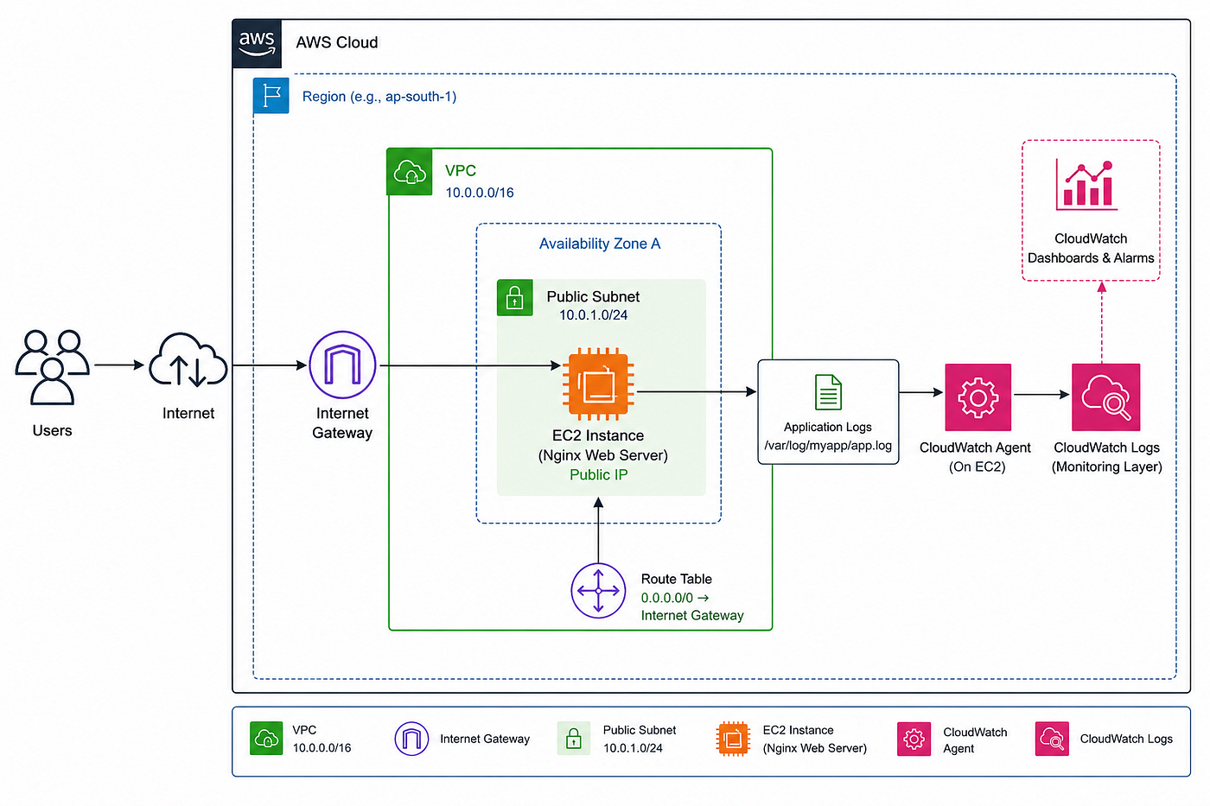Click the 'Dashboards & Alarms' label

(1091, 257)
